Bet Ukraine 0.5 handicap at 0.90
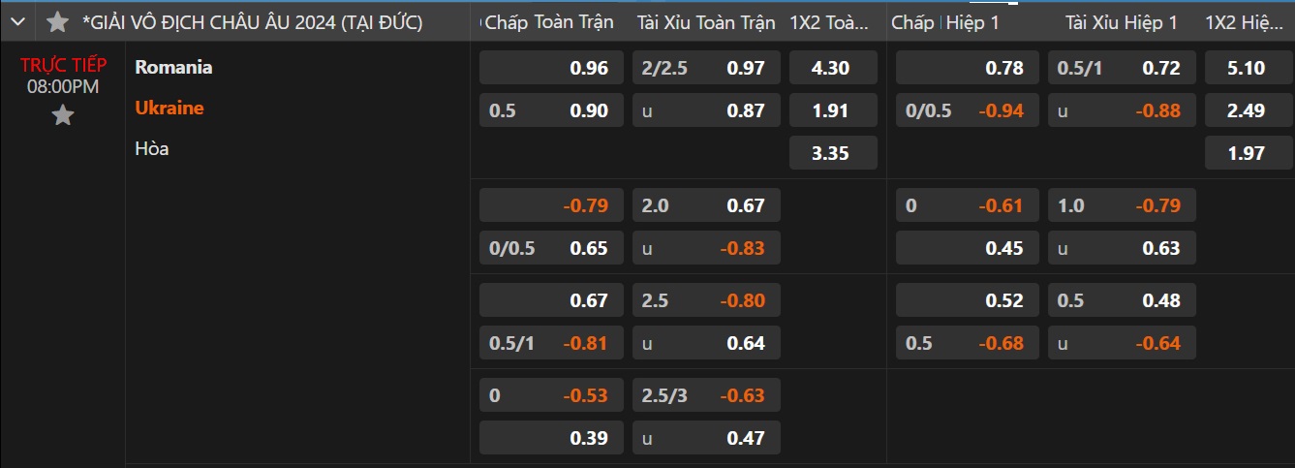Screen dimensions: 1295x468 552,110
